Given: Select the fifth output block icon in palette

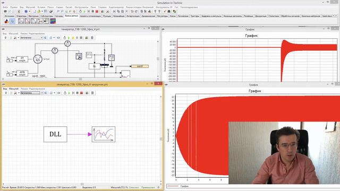Looking at the screenshot, I should 46,21.
